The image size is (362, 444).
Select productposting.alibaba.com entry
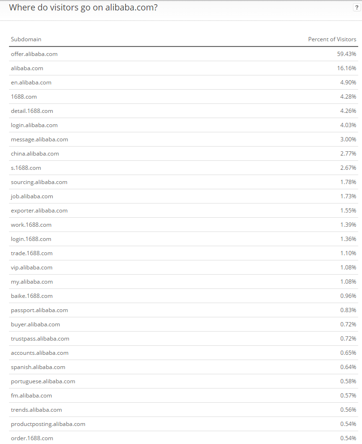coord(48,424)
